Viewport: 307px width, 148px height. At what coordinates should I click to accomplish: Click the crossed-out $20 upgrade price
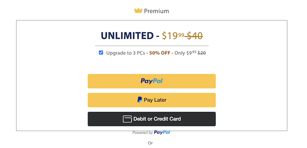pos(202,53)
